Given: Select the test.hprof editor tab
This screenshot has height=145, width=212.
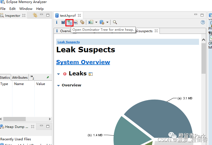Looking at the screenshot, I should click(68, 15).
